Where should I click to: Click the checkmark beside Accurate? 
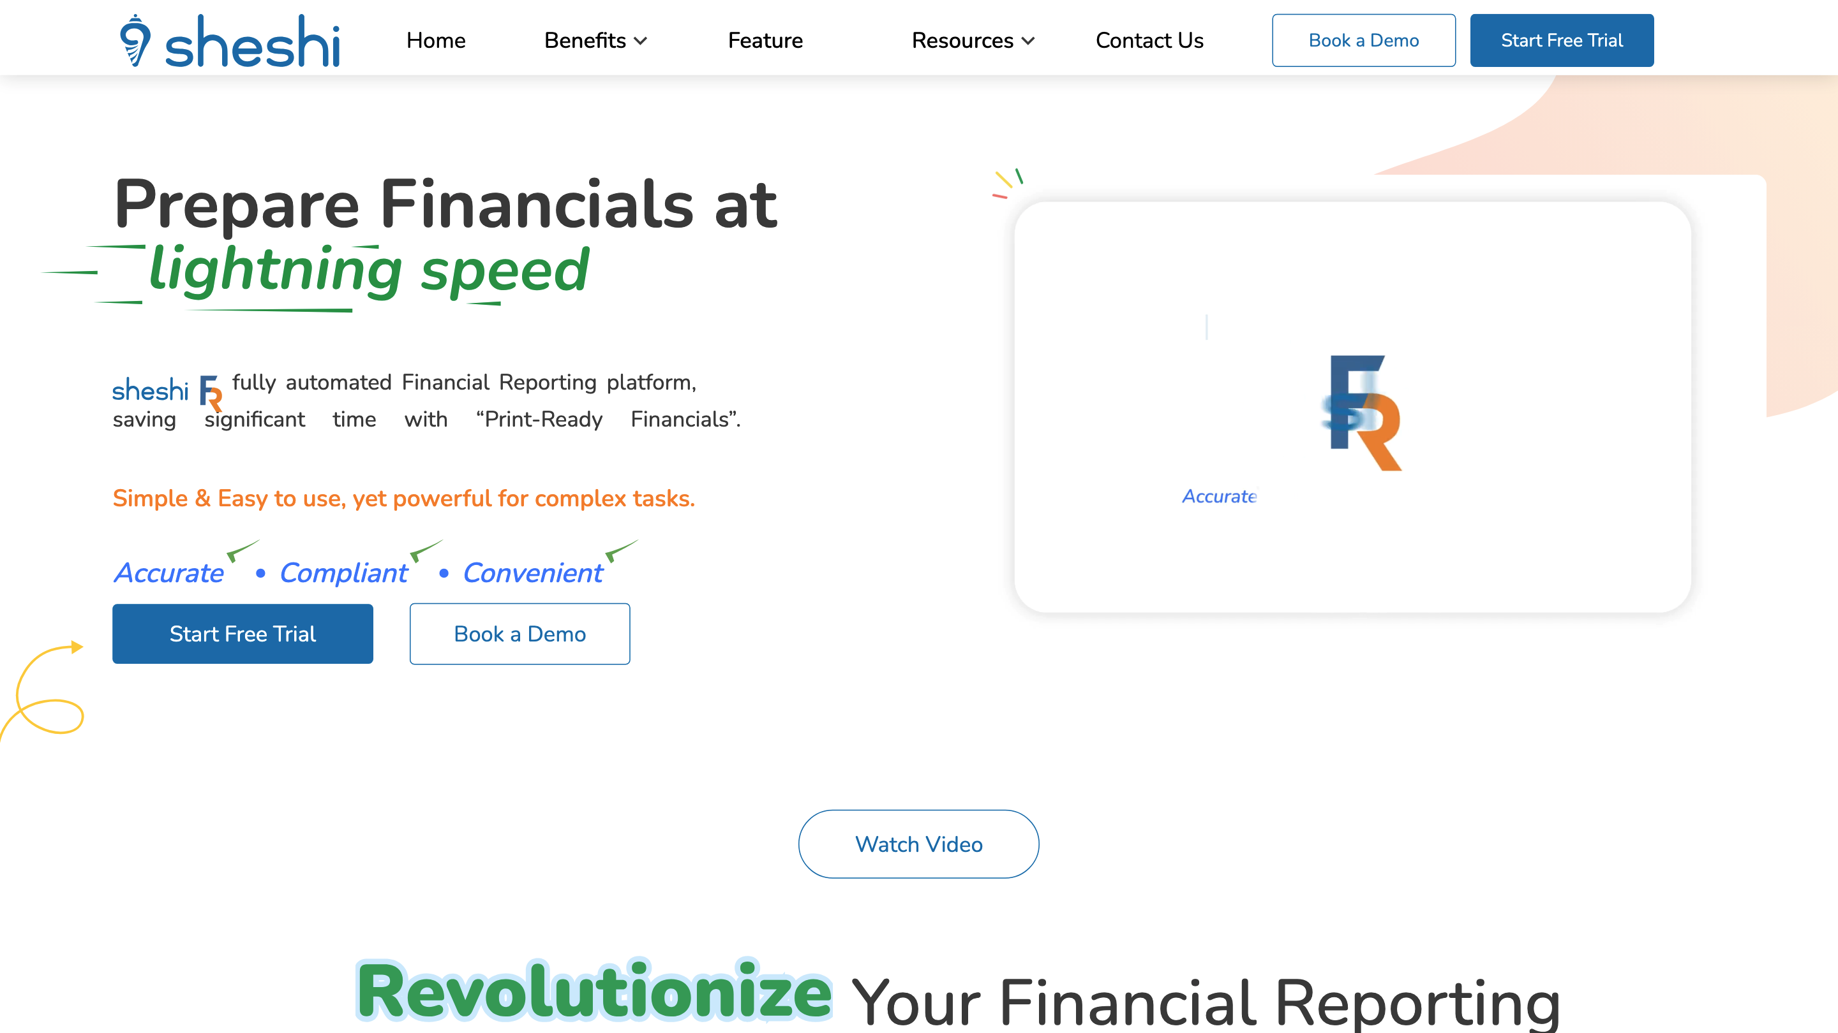242,550
